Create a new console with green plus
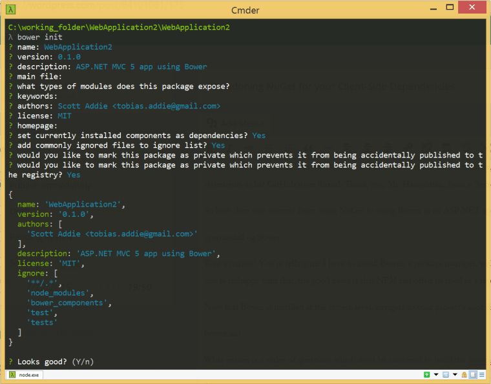This screenshot has height=384, width=491. click(427, 374)
